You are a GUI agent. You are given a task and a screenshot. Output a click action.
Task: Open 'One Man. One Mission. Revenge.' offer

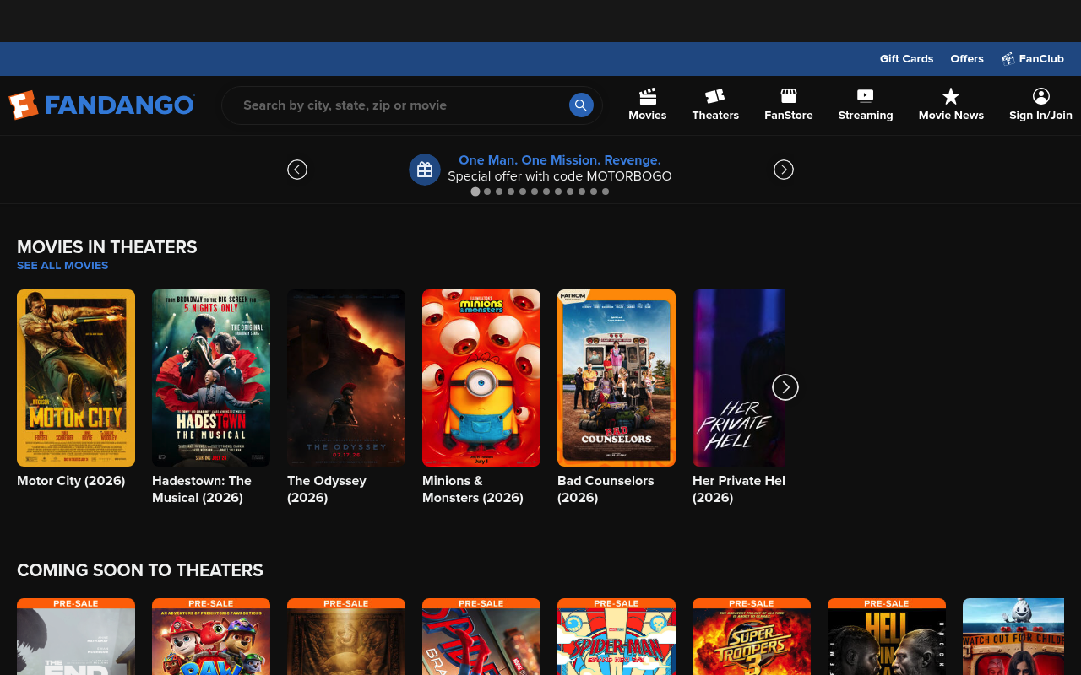(560, 159)
